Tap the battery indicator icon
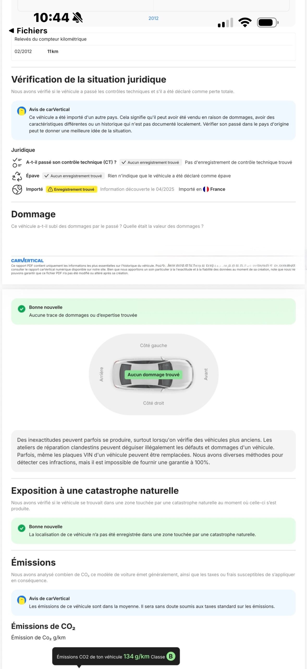This screenshot has height=669, width=307. pyautogui.click(x=267, y=23)
